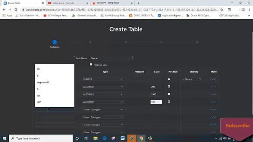Open Dynamic Action Pl... bookmark
The height and width of the screenshot is (142, 253).
click(x=85, y=15)
